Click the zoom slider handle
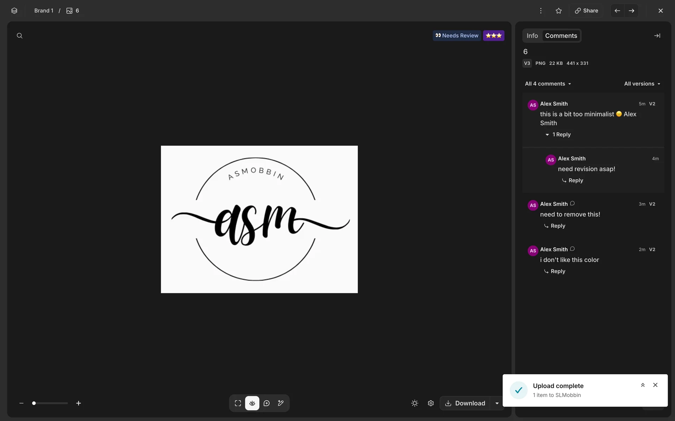Image resolution: width=675 pixels, height=421 pixels. coord(34,403)
